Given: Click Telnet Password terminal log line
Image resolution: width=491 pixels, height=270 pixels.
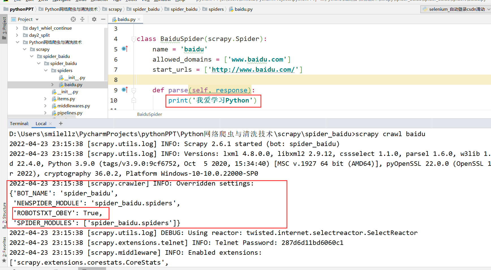Looking at the screenshot, I should click(x=176, y=243).
